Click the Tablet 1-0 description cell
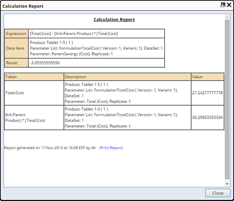234x201 pixels. coord(128,118)
